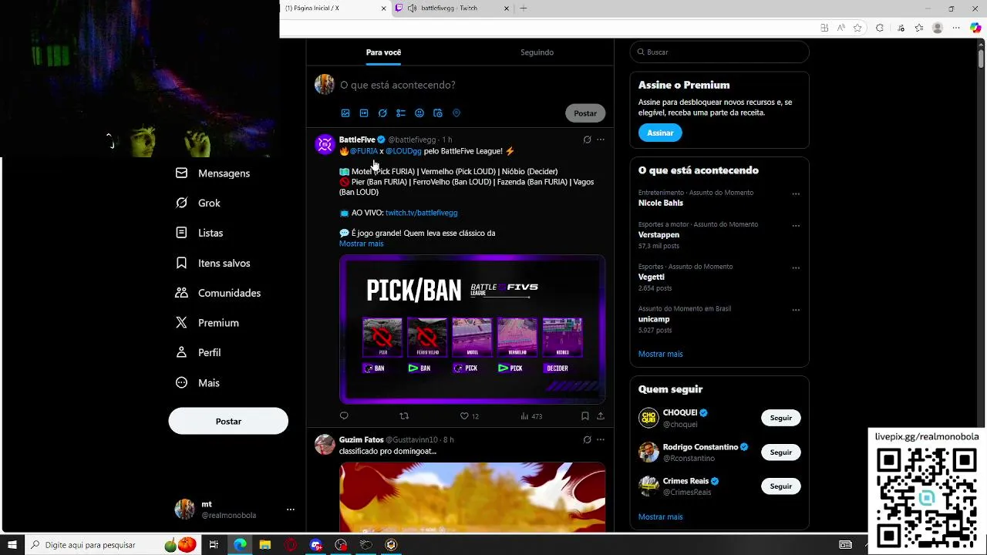Screen dimensions: 987x555
Task: Open Edge settings and more menu
Action: 956,28
